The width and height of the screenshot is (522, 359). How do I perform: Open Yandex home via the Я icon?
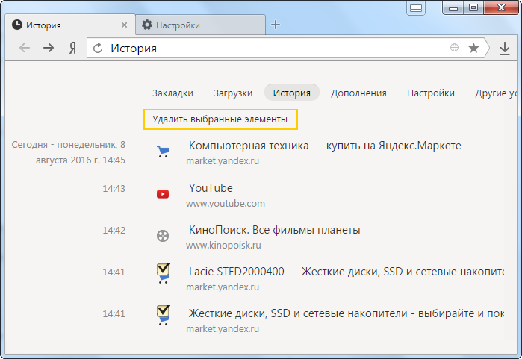pyautogui.click(x=72, y=49)
